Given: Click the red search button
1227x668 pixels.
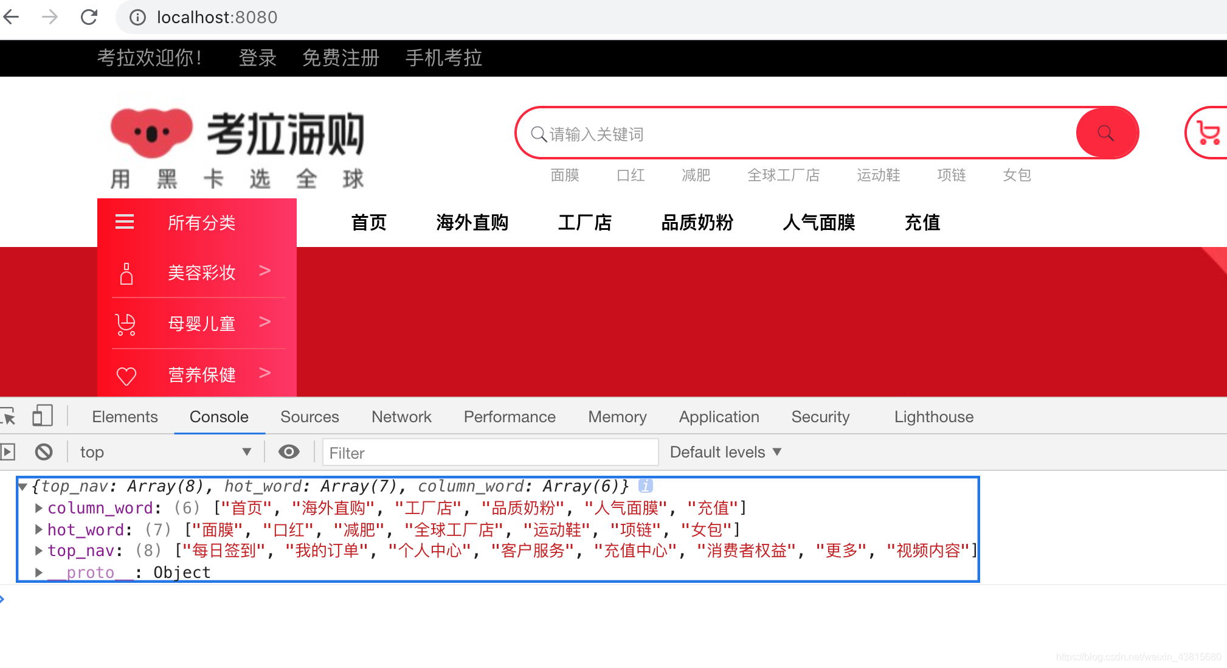Looking at the screenshot, I should [x=1106, y=133].
